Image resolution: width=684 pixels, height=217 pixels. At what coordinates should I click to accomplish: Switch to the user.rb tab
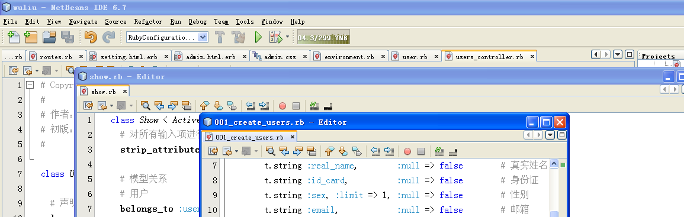click(x=415, y=57)
